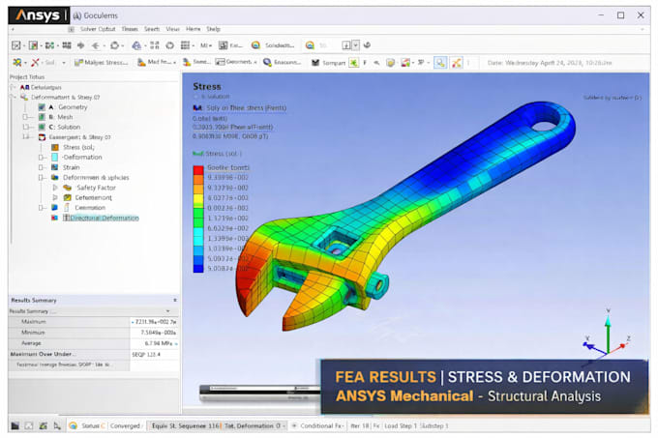Click the Converged status text
658x438 pixels.
(125, 425)
